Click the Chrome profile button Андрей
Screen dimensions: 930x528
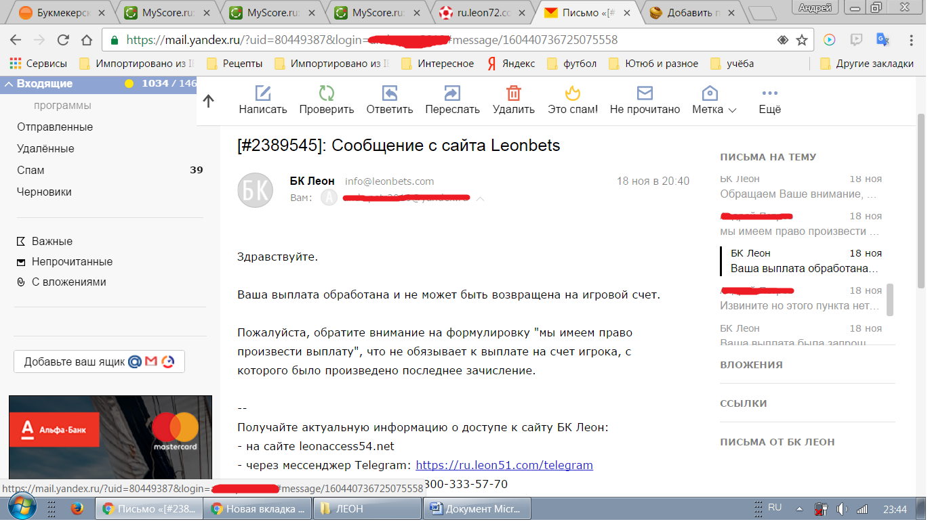coord(815,8)
